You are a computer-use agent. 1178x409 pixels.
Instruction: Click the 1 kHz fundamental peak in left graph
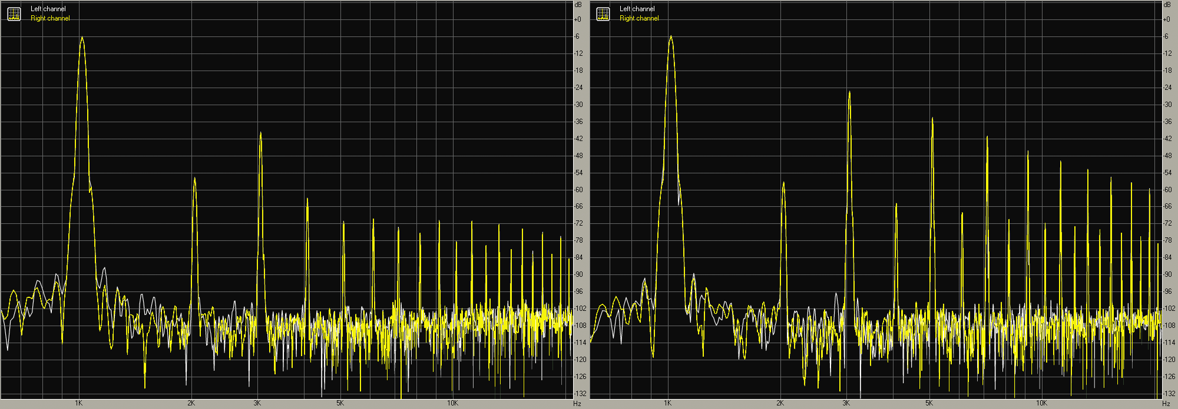point(82,38)
